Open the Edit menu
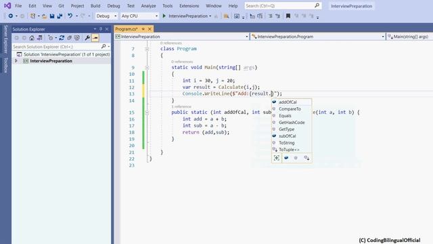This screenshot has height=244, width=433. coord(32,6)
